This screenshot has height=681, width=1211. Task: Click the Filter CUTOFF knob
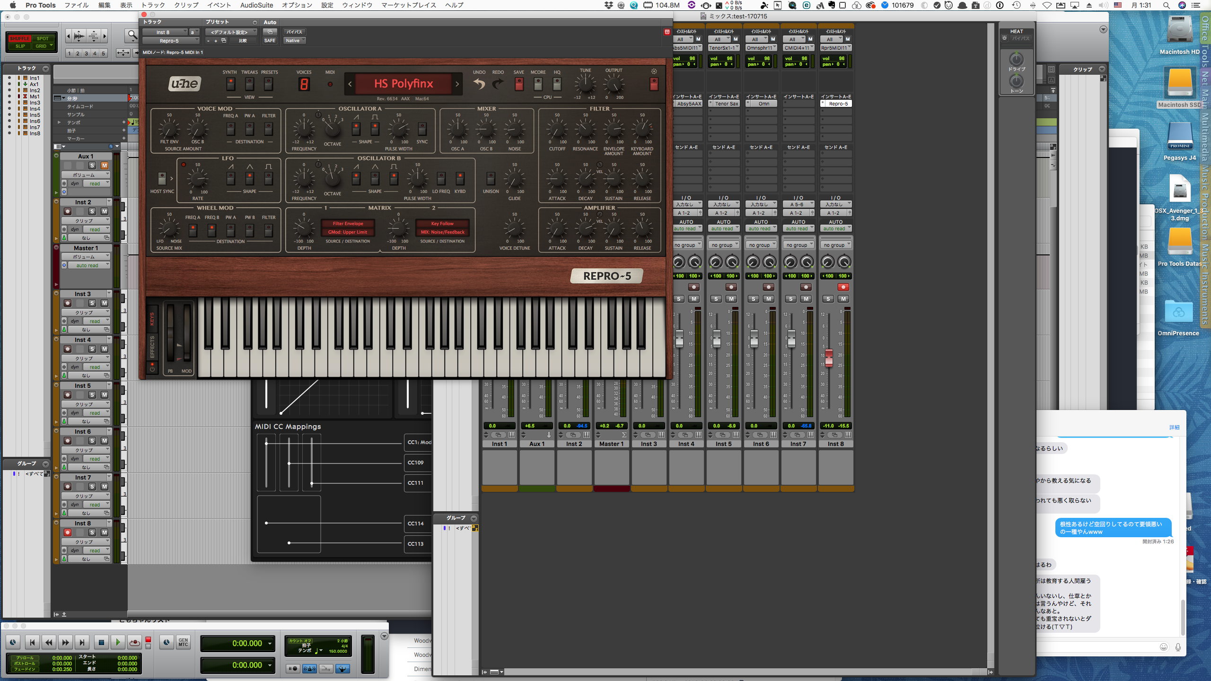pos(557,129)
